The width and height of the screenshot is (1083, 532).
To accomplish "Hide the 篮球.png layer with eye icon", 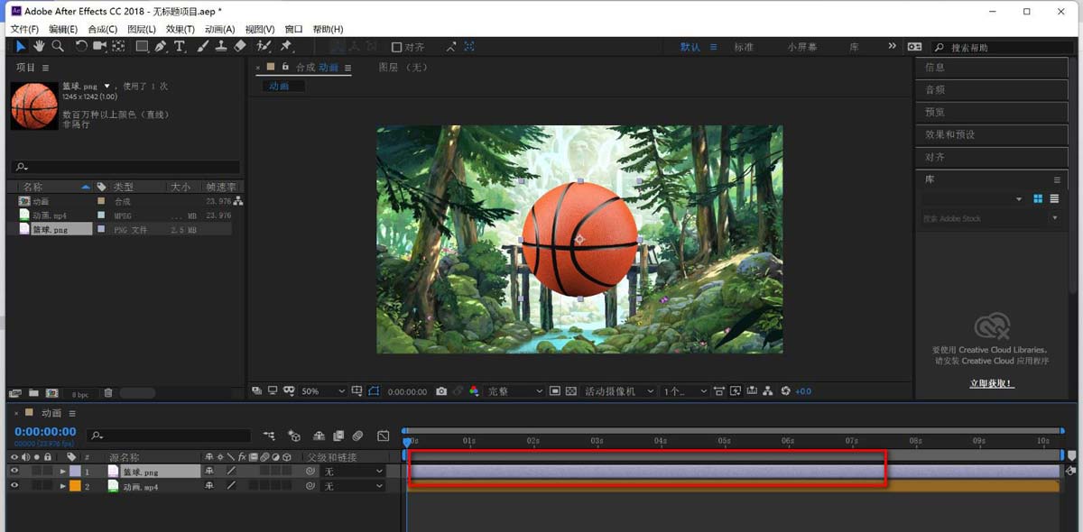I will coord(14,471).
